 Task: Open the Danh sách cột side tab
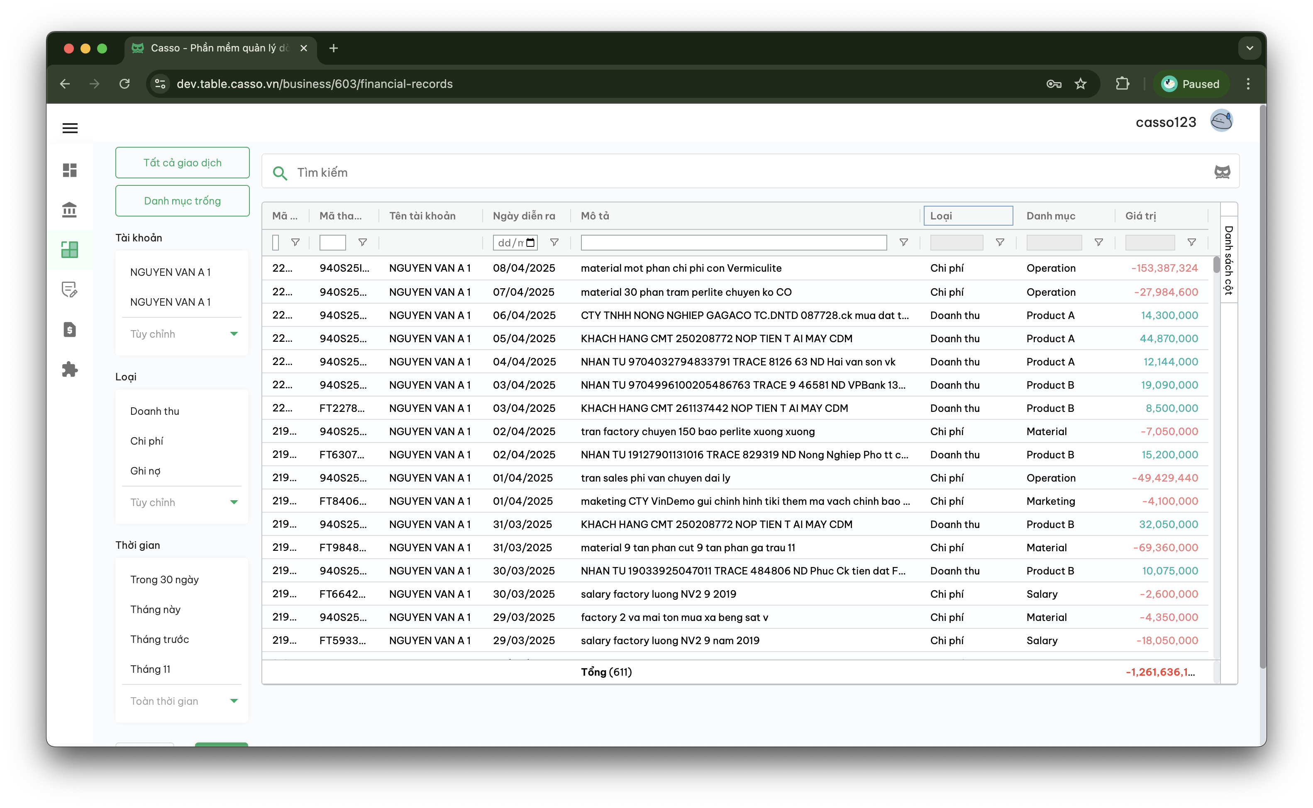coord(1229,260)
